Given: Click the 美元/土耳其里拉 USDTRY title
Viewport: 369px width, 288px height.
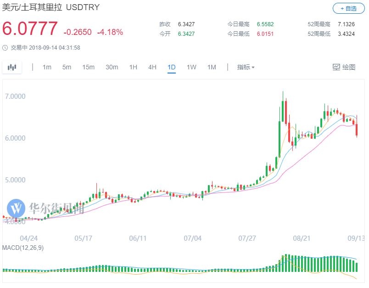Looking at the screenshot, I should point(51,7).
